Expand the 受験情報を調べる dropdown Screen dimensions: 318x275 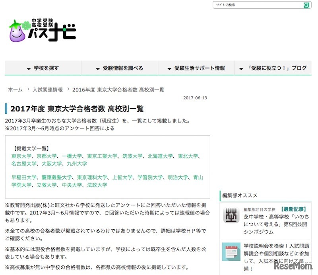[x=119, y=68]
